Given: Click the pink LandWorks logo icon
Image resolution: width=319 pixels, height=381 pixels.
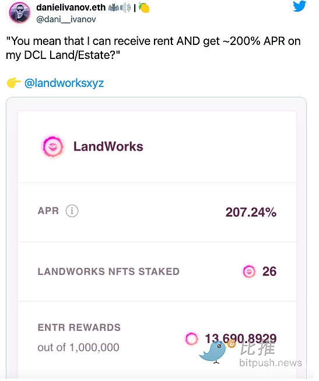Looking at the screenshot, I should point(53,146).
